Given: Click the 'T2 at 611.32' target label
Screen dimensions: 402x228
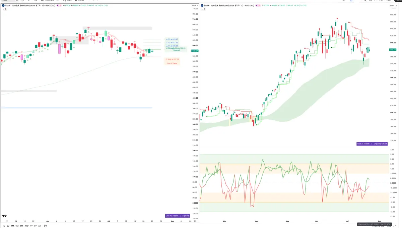Looking at the screenshot, I should click(x=172, y=42).
